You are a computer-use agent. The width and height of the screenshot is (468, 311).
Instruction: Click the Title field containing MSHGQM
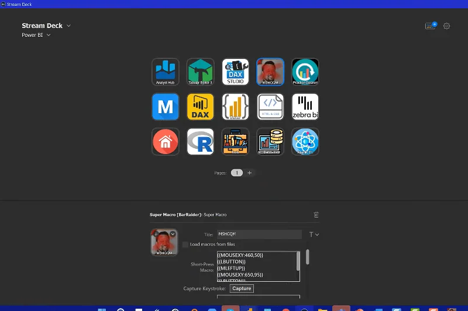259,234
